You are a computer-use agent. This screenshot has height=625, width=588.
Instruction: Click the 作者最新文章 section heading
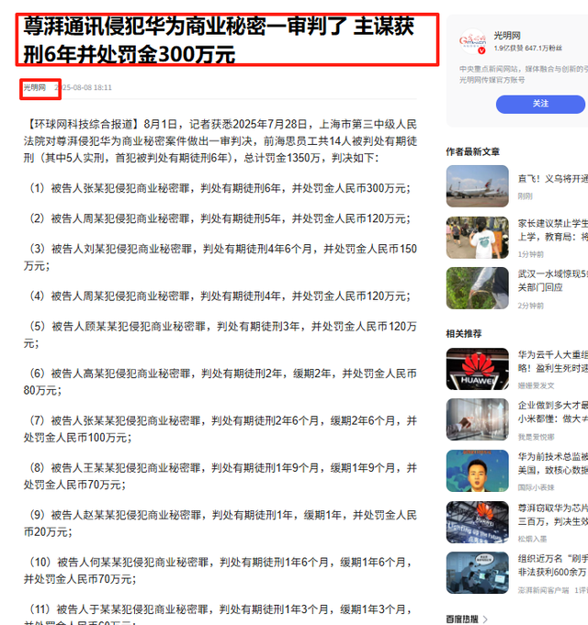[473, 151]
